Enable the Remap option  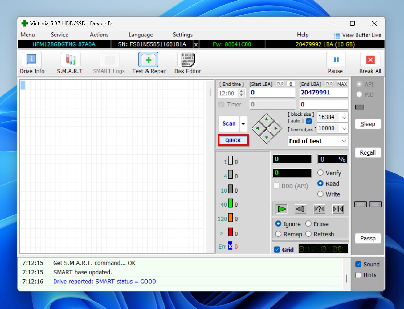click(279, 234)
